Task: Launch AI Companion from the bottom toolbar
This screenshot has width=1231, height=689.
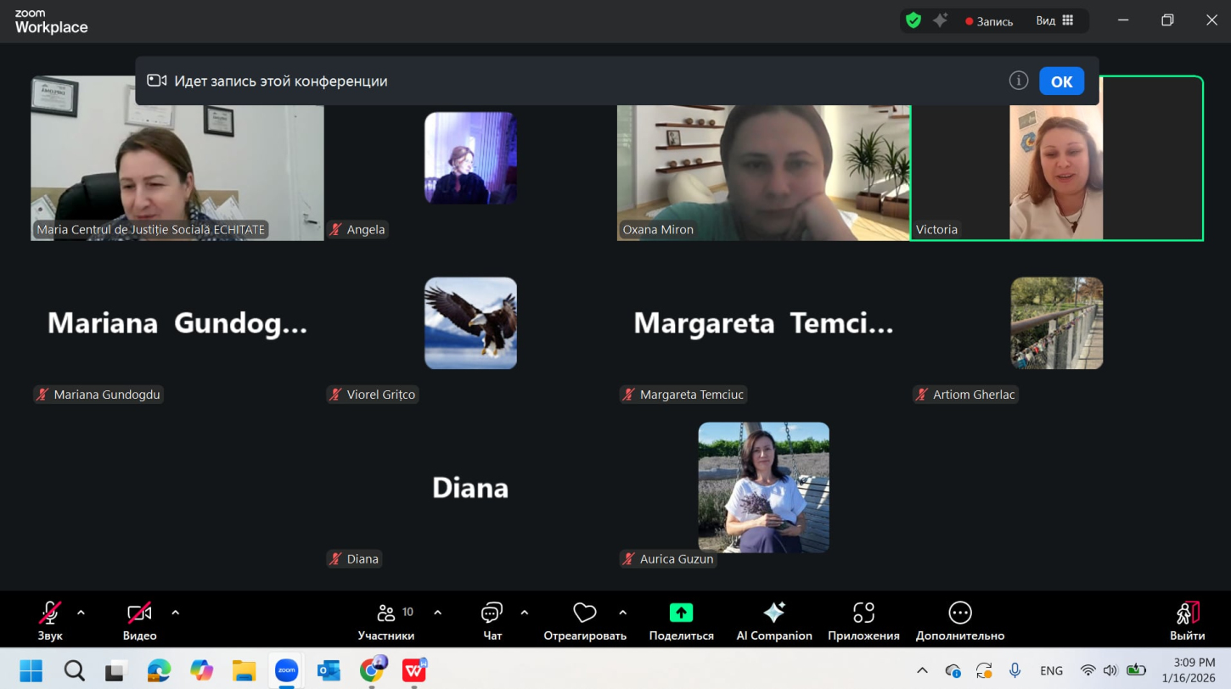Action: pyautogui.click(x=773, y=621)
